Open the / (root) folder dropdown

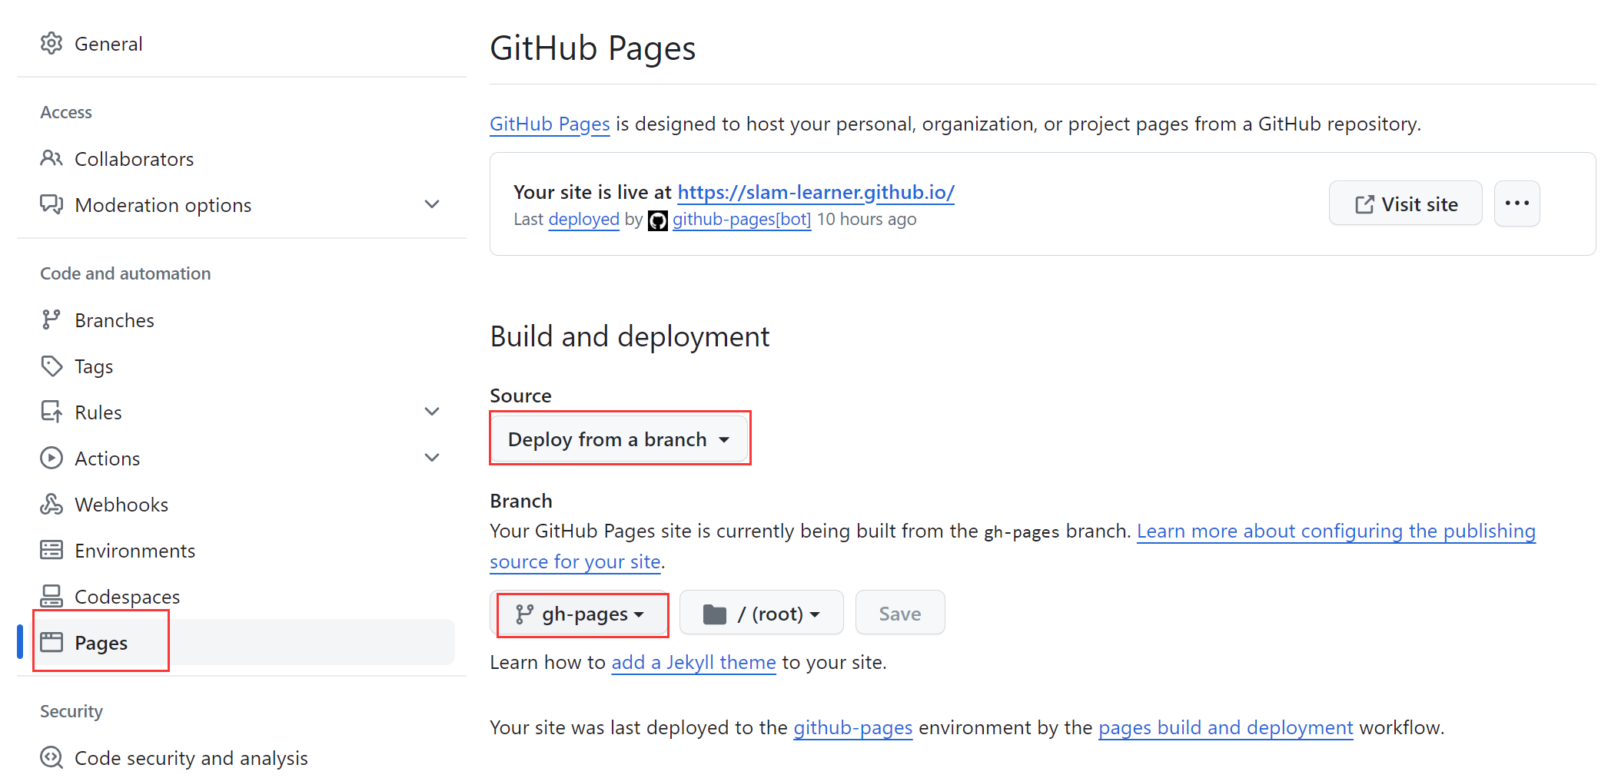(761, 614)
